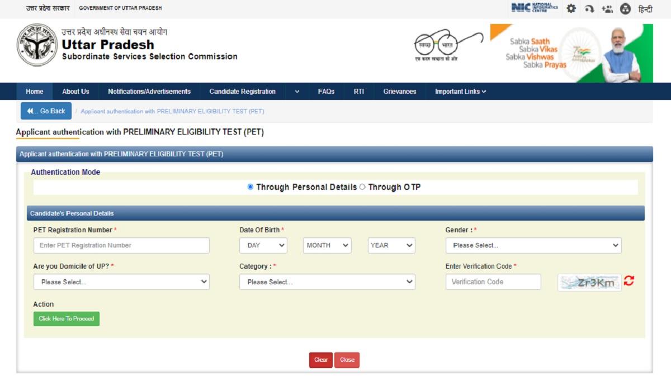
Task: Expand the Date of Birth MONTH dropdown
Action: click(327, 245)
